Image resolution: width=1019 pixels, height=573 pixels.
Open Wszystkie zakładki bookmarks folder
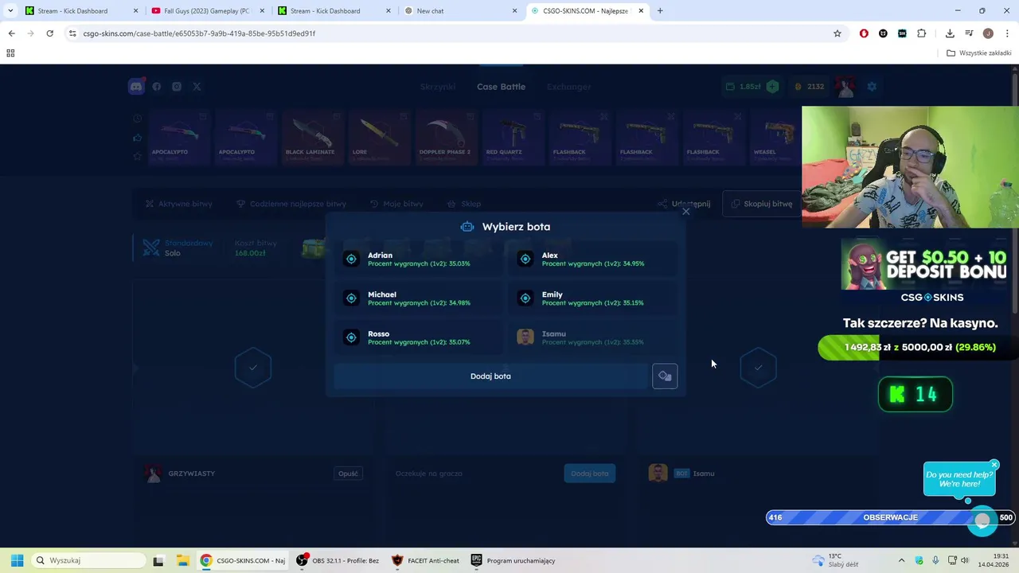click(979, 53)
